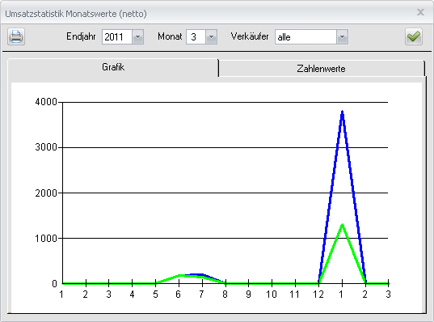The width and height of the screenshot is (434, 322).
Task: Open the Monat dropdown arrow
Action: coord(211,37)
